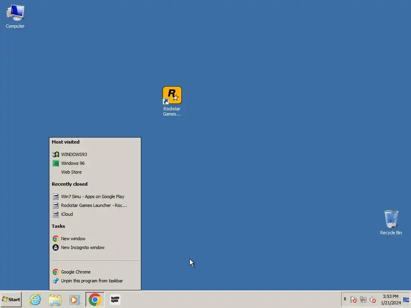Click the muted volume speaker icon

tap(372, 299)
